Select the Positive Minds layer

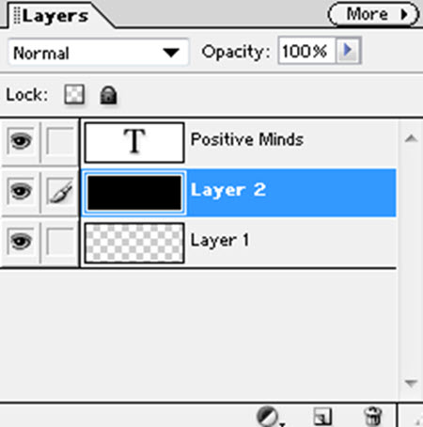(x=239, y=142)
